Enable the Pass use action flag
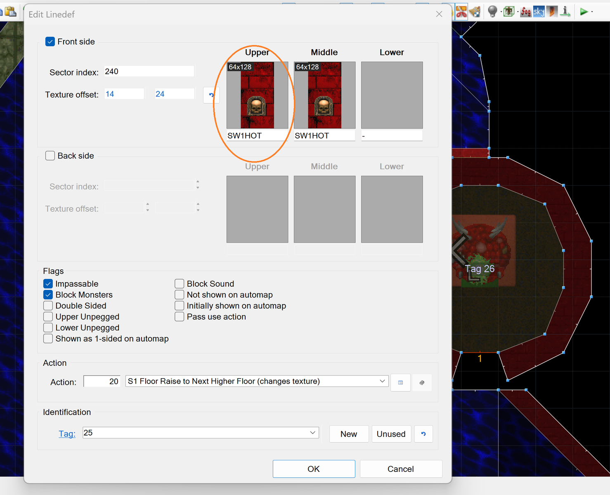Image resolution: width=610 pixels, height=495 pixels. pos(179,317)
